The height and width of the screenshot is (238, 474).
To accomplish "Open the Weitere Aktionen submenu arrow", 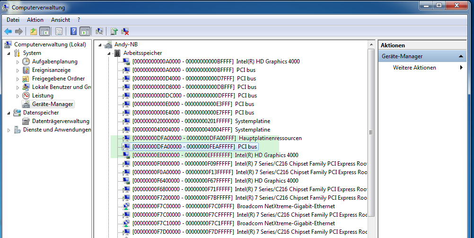I will coord(461,68).
